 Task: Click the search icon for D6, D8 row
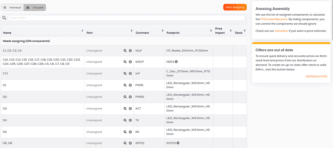click(125, 143)
